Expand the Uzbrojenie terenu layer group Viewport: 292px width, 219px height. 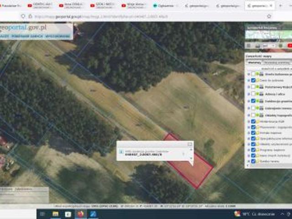(x=249, y=108)
